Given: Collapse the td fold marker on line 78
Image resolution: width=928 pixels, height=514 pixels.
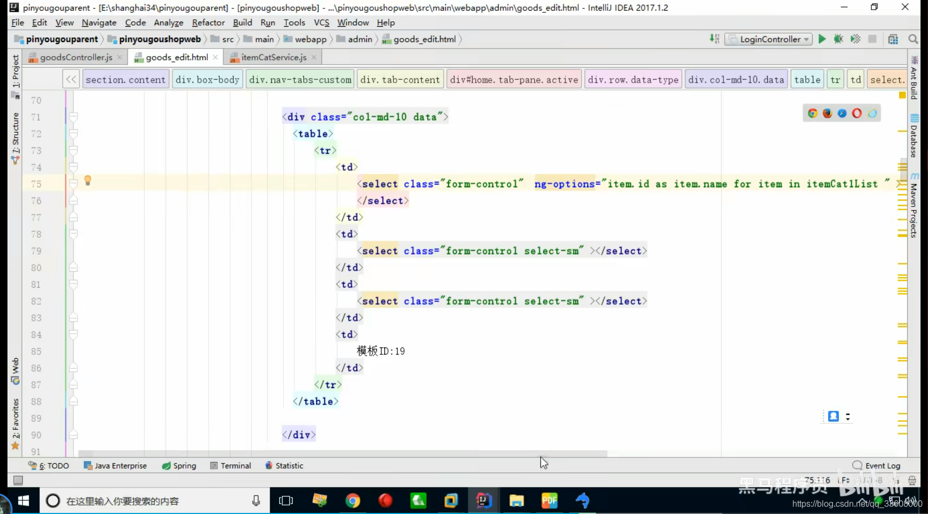Looking at the screenshot, I should (74, 234).
